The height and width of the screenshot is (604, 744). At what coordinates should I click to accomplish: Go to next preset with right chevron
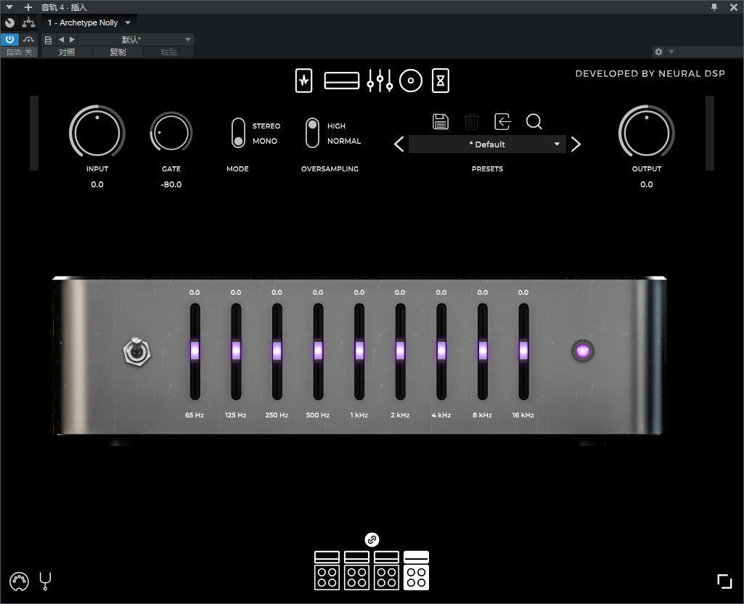pyautogui.click(x=576, y=144)
